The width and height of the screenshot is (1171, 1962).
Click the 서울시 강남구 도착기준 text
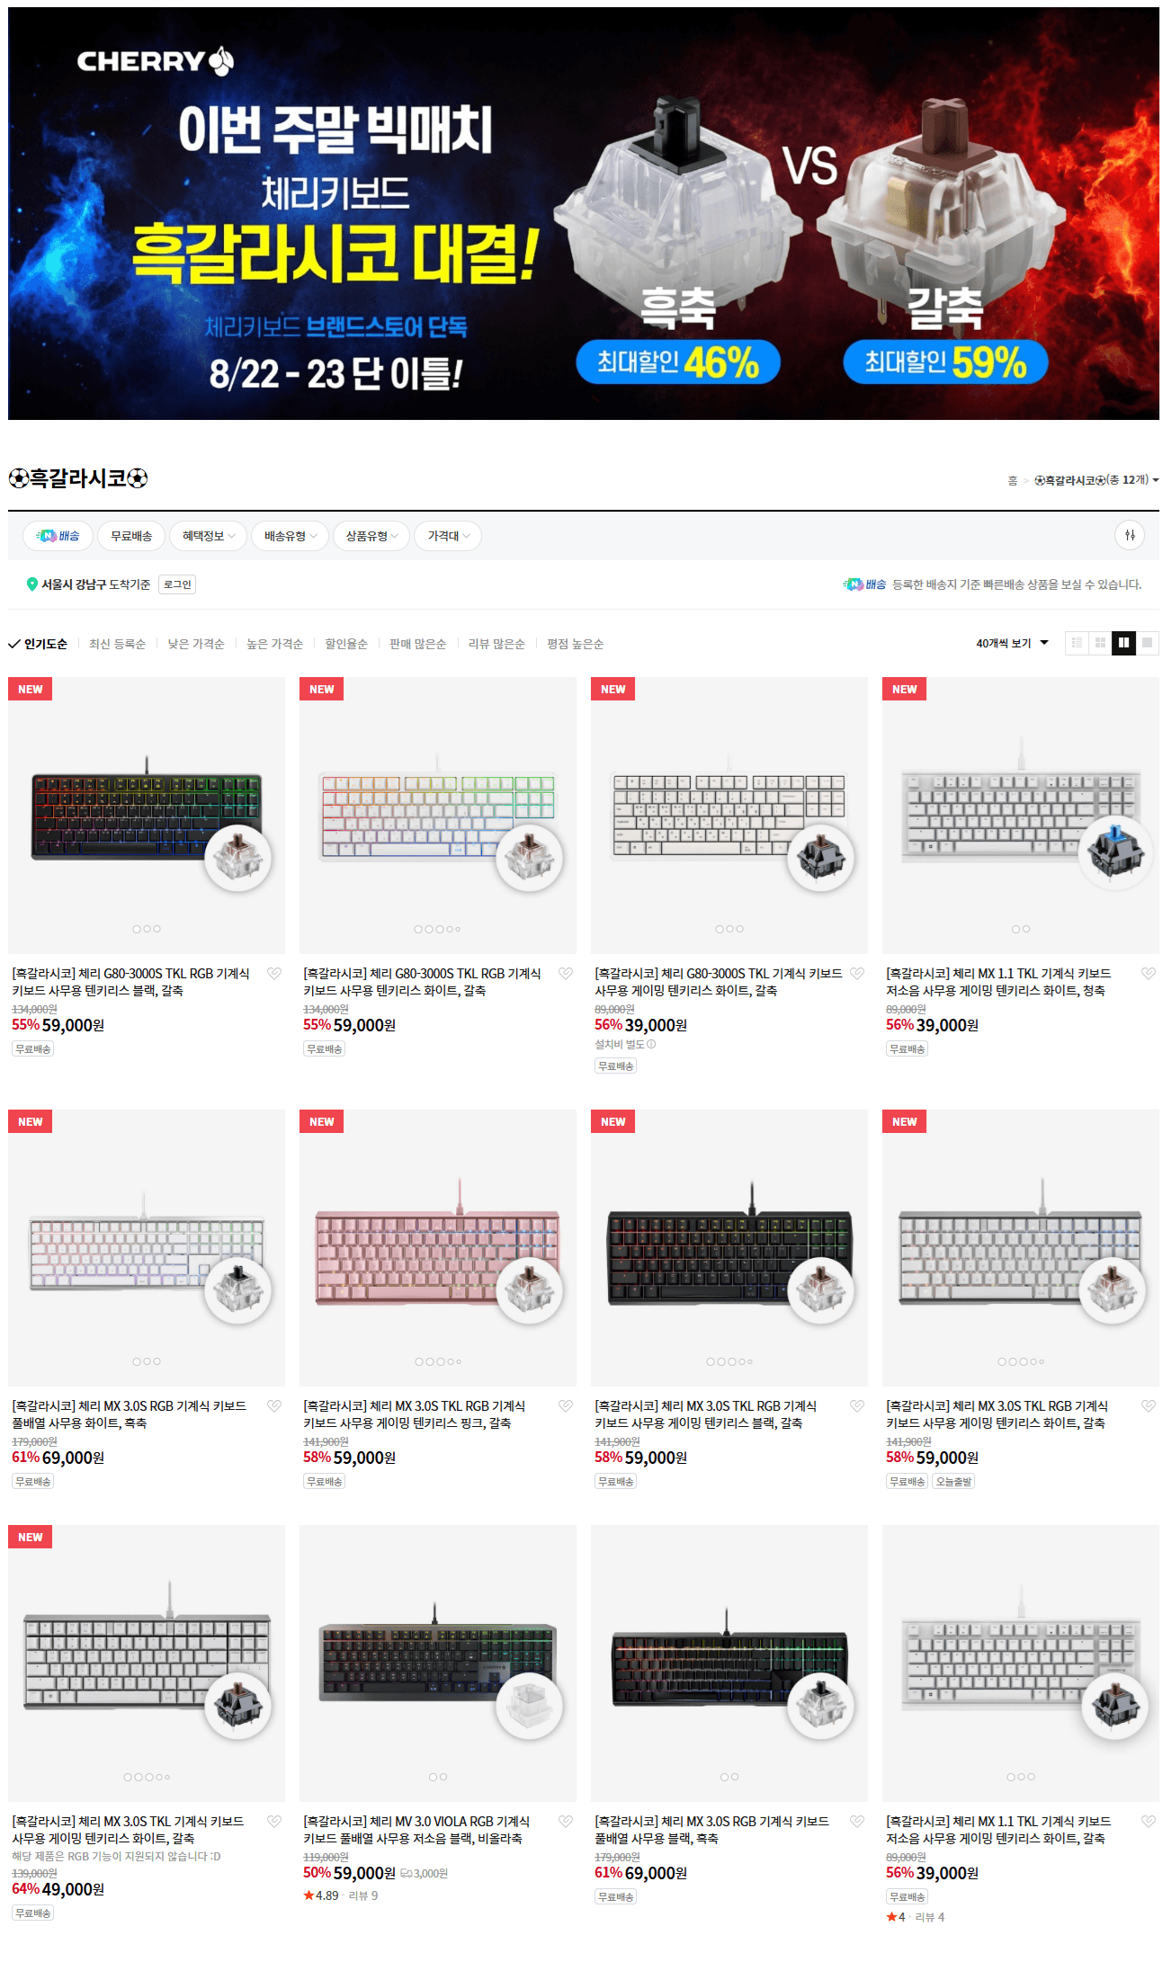(96, 584)
